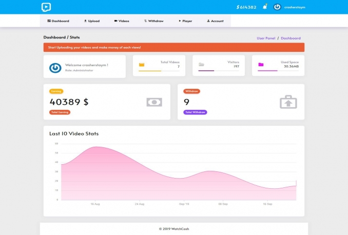
Task: Click the Total Earning label
Action: pyautogui.click(x=60, y=112)
